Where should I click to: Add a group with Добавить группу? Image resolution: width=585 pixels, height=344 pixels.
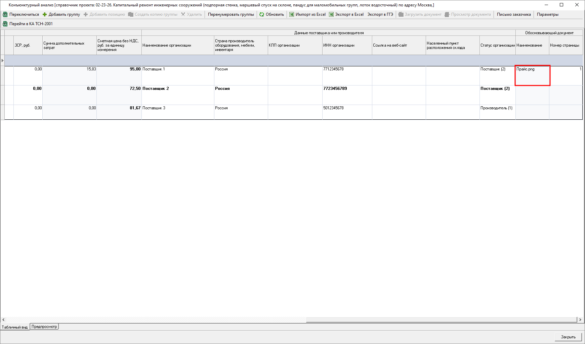61,14
